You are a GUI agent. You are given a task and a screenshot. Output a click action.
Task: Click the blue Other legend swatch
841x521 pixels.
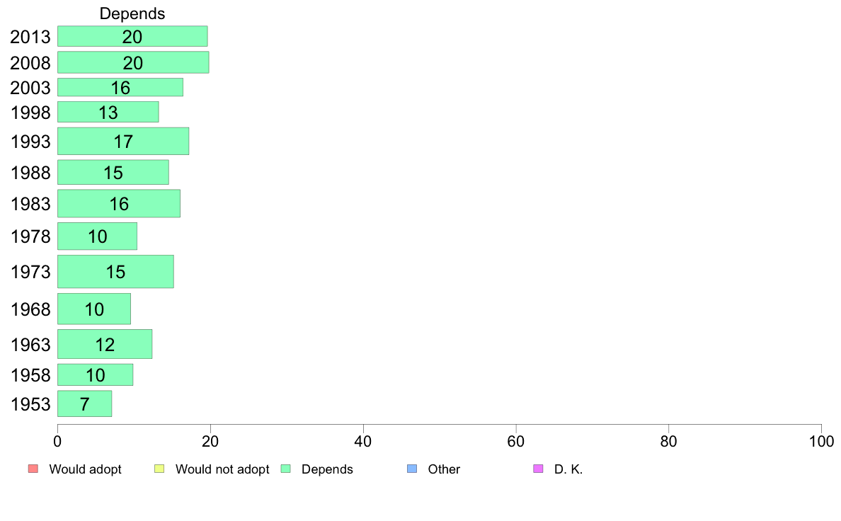(x=412, y=469)
